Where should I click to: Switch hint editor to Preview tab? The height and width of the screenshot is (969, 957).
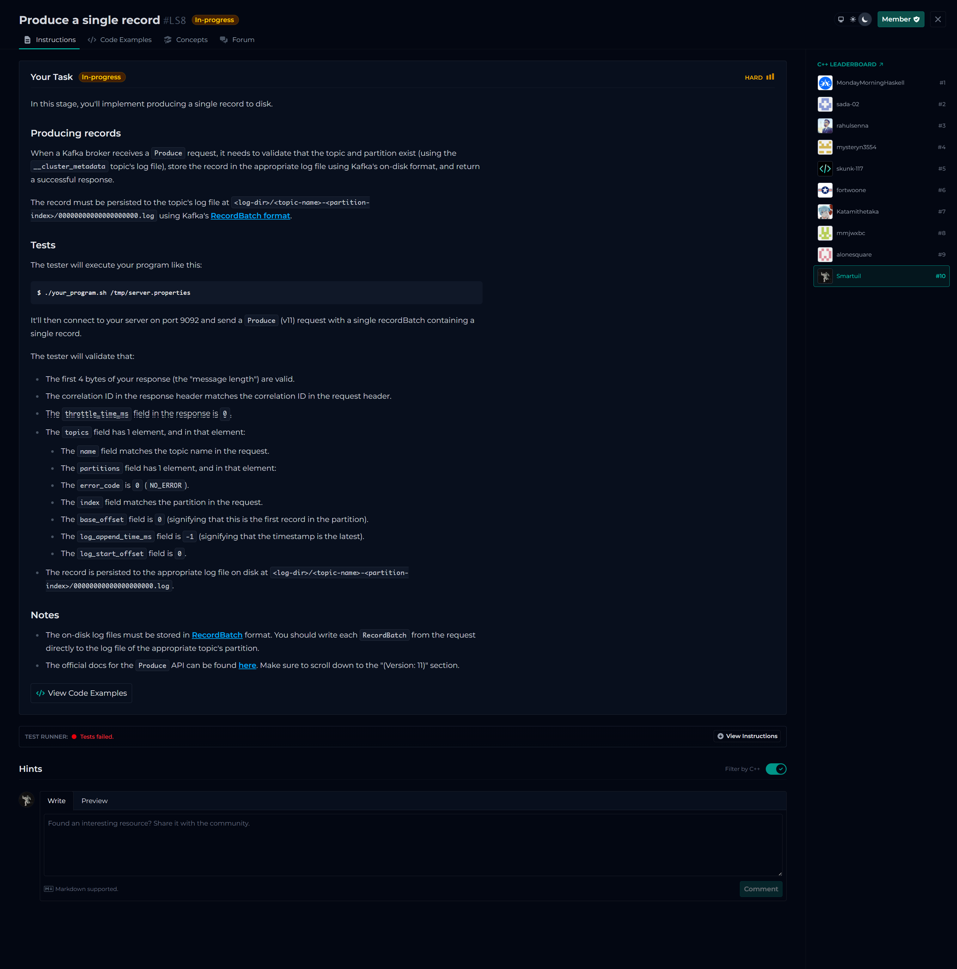click(x=94, y=801)
